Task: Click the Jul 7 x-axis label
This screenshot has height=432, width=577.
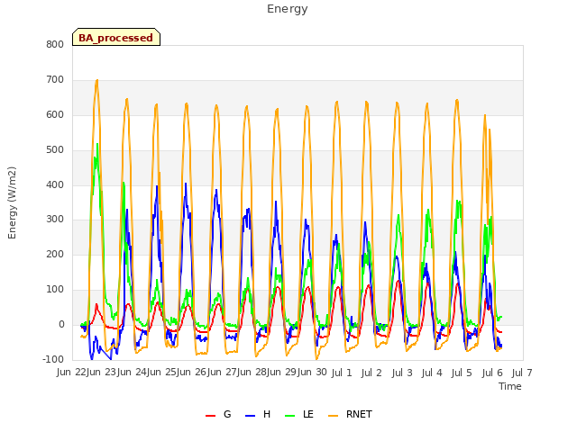Action: click(522, 373)
